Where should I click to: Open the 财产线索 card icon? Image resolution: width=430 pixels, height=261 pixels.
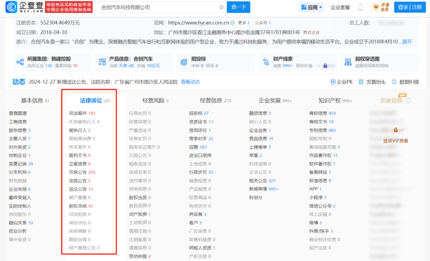(x=266, y=62)
